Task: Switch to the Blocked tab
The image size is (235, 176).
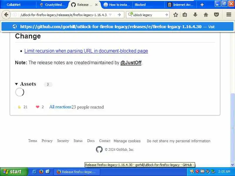Action: pyautogui.click(x=148, y=5)
